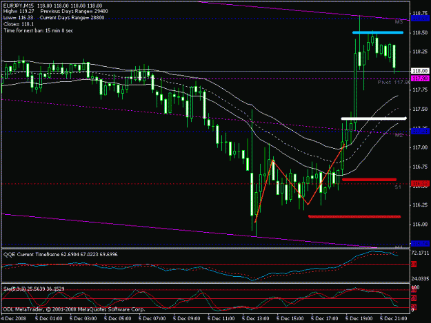The width and height of the screenshot is (431, 323).
Task: Click the '5 Dec 11:00' time label
Action: (x=221, y=319)
